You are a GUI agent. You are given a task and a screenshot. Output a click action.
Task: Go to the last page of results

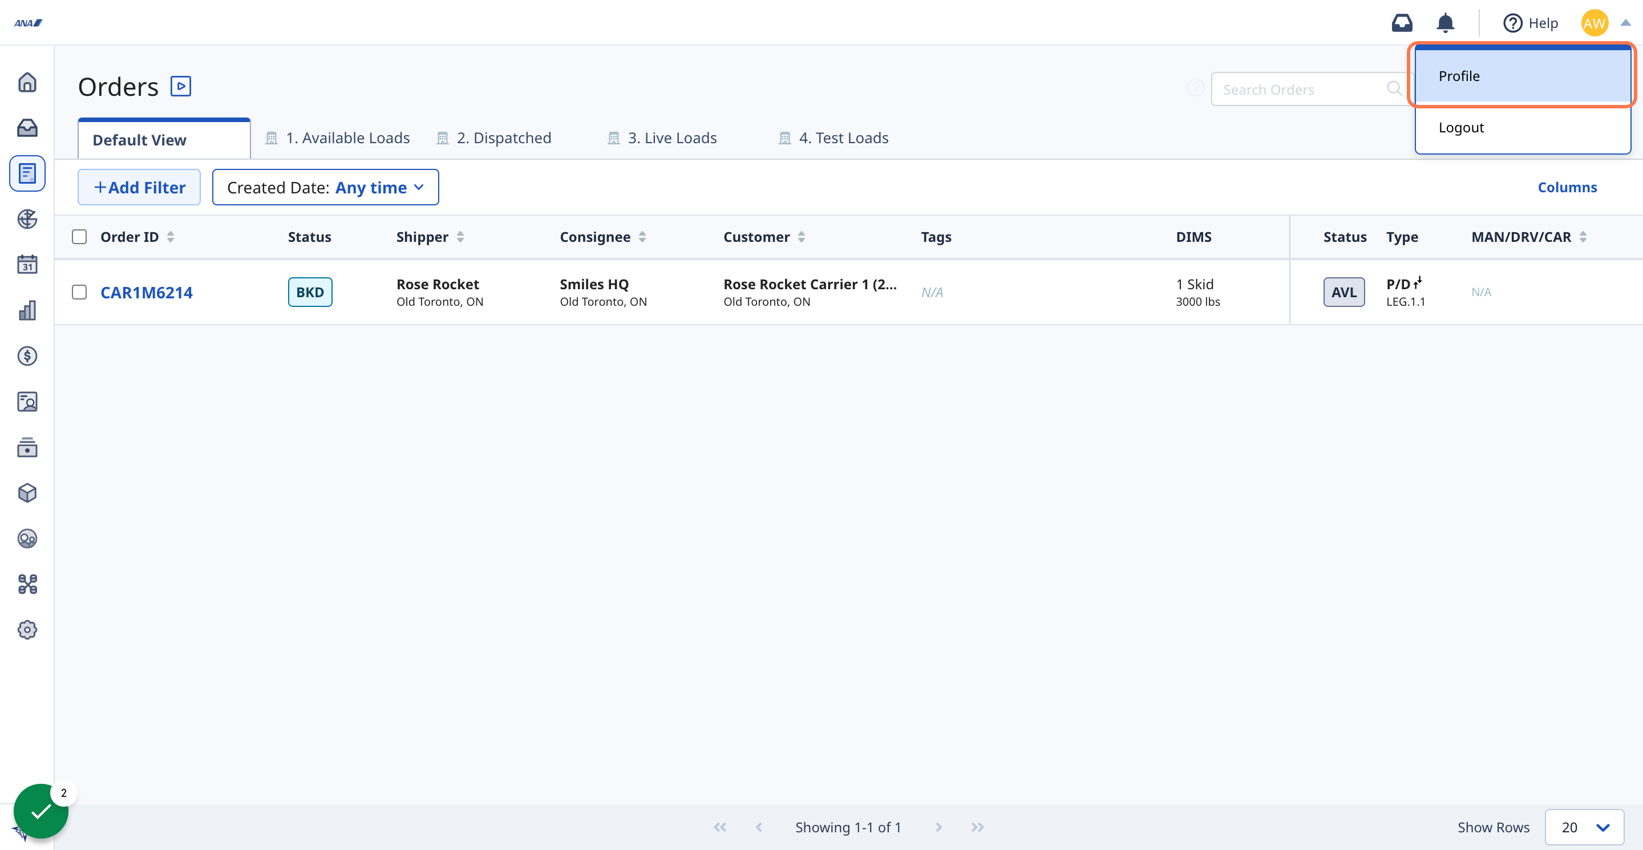click(977, 827)
